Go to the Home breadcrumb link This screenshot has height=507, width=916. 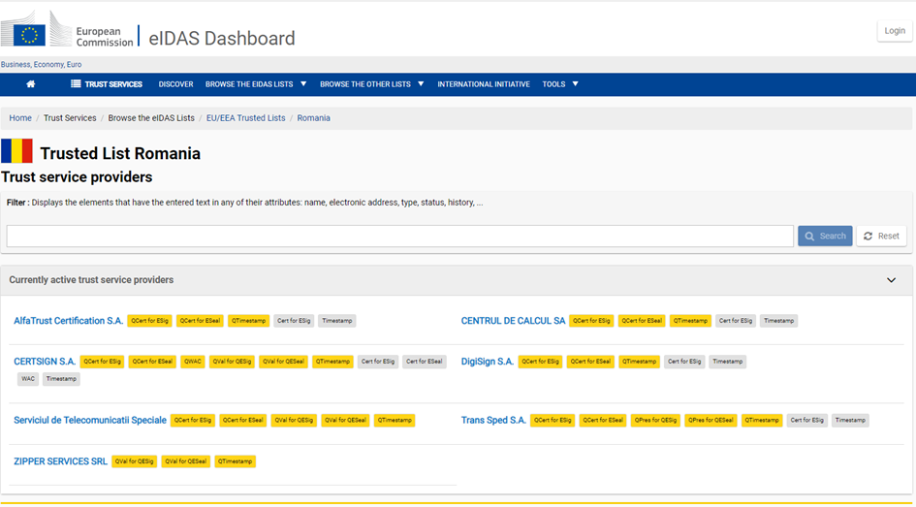click(20, 118)
